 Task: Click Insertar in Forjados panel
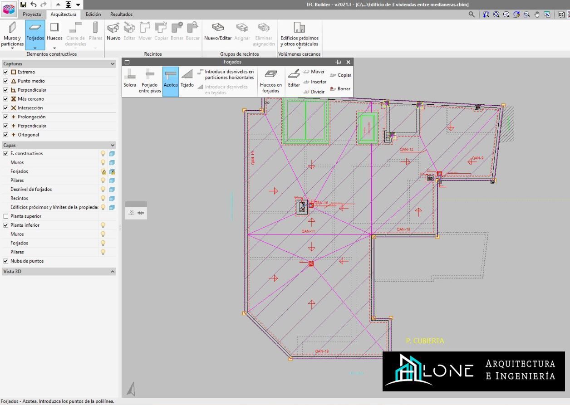(x=315, y=82)
